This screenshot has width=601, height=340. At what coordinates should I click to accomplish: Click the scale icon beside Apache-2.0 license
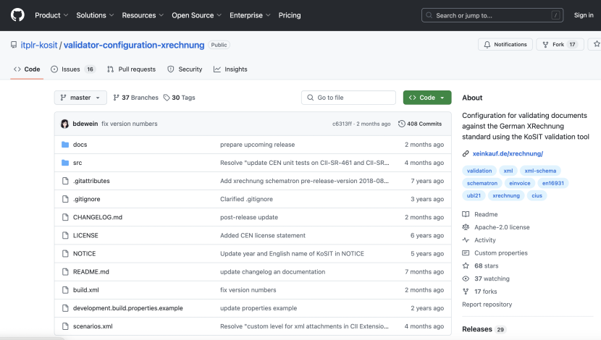click(x=466, y=227)
